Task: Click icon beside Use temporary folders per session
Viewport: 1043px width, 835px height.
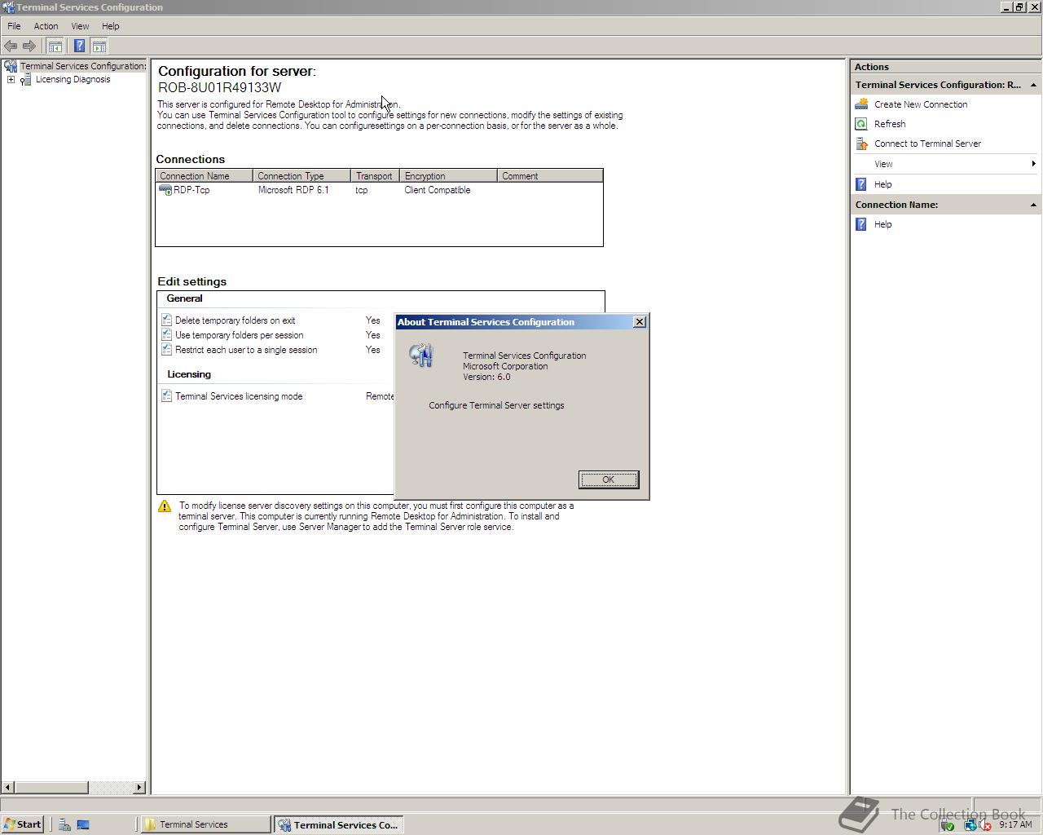Action: (166, 335)
